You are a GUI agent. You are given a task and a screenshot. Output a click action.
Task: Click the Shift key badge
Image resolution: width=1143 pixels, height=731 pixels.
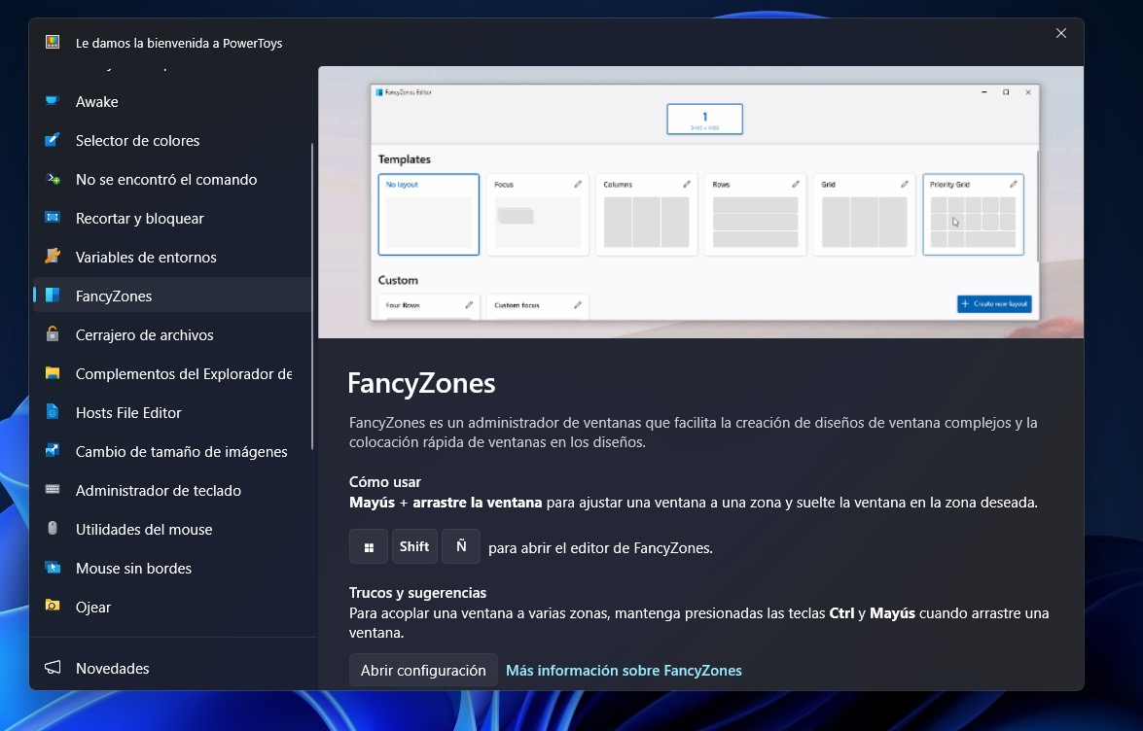pyautogui.click(x=414, y=547)
